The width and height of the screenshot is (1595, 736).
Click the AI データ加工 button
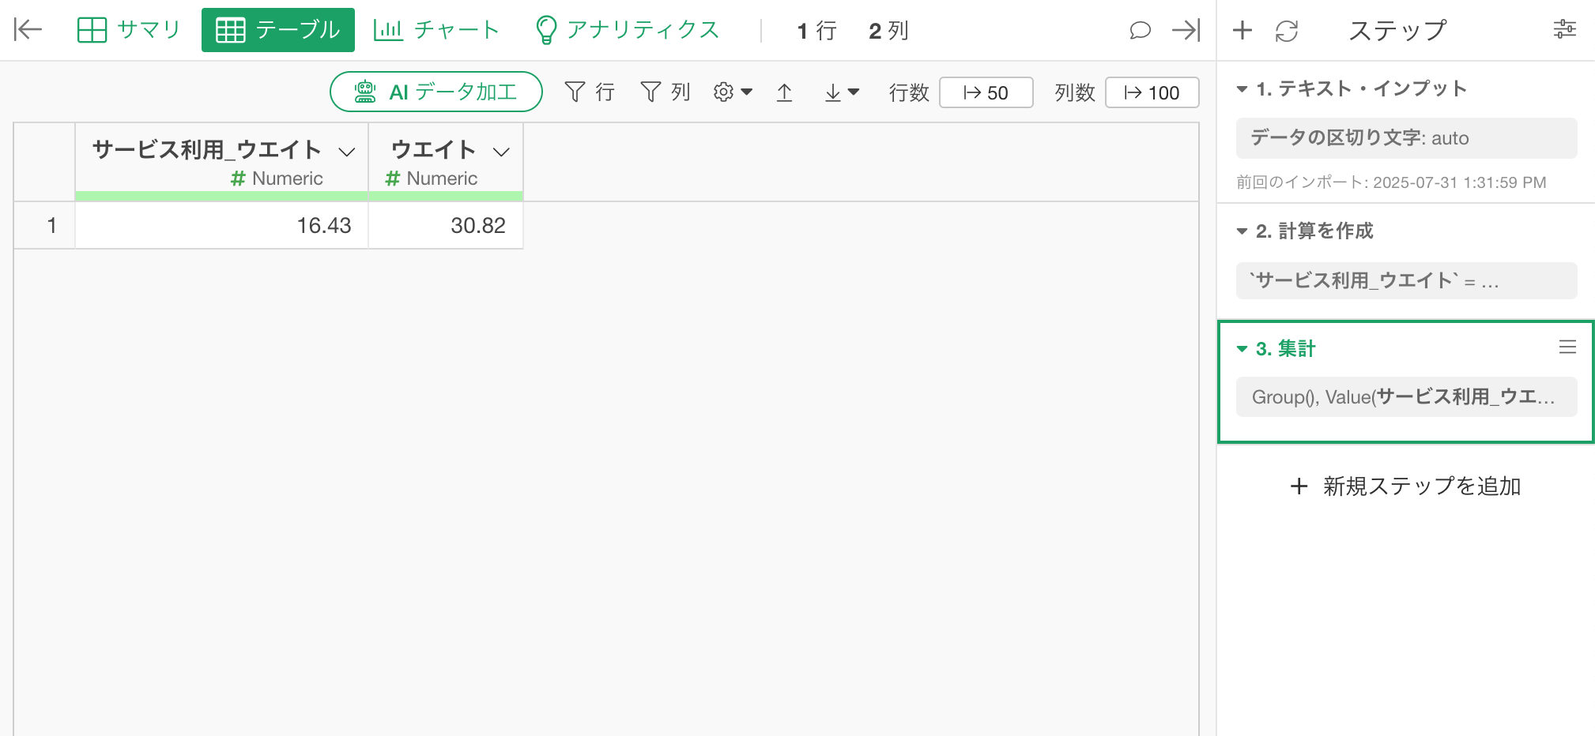tap(436, 92)
